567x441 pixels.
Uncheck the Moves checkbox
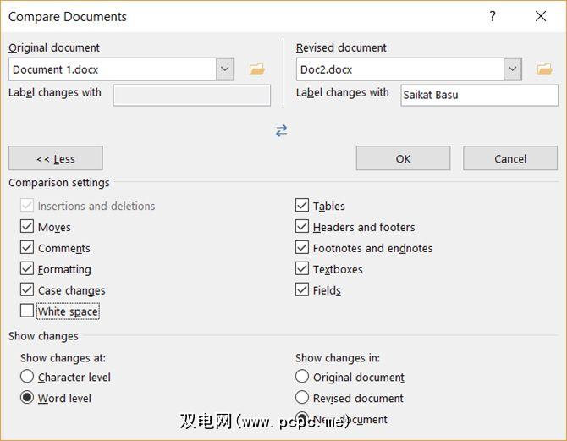[x=27, y=227]
